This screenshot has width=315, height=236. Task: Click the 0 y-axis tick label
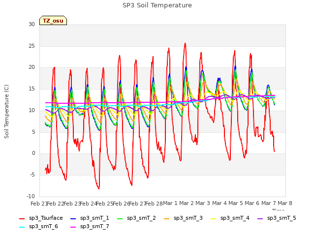[x=33, y=153]
